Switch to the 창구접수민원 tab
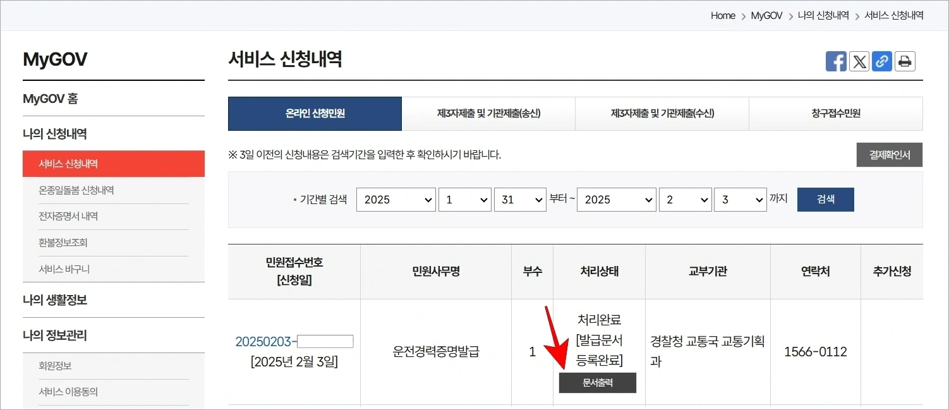The width and height of the screenshot is (949, 410). [x=835, y=114]
